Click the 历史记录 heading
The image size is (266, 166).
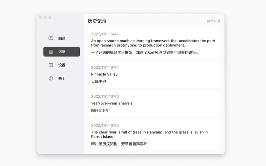click(97, 21)
